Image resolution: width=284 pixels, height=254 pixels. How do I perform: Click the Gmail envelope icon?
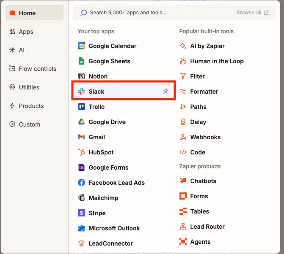pyautogui.click(x=81, y=137)
